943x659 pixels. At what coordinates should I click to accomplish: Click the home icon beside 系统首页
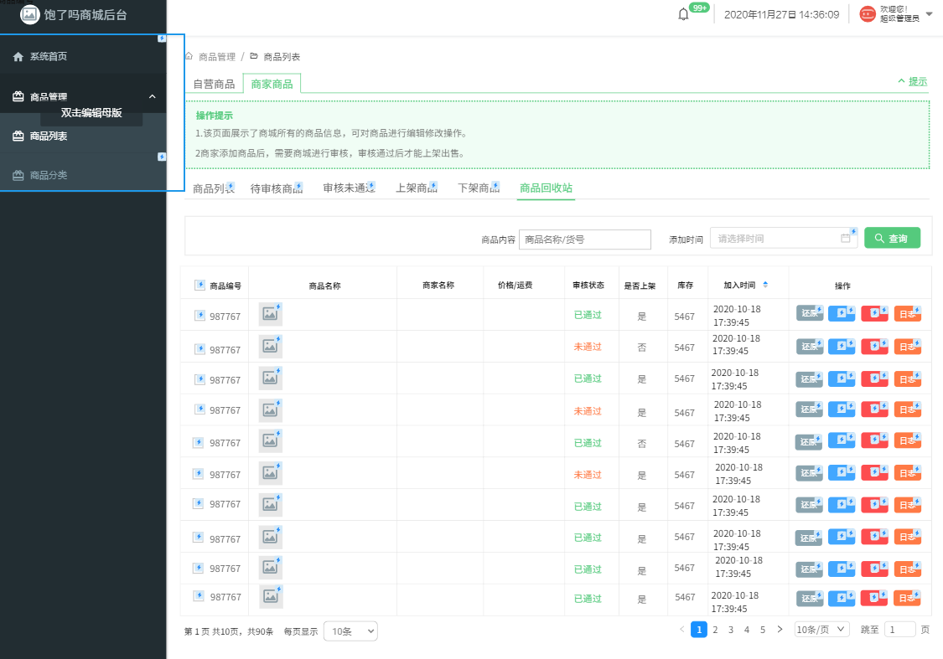pos(18,56)
